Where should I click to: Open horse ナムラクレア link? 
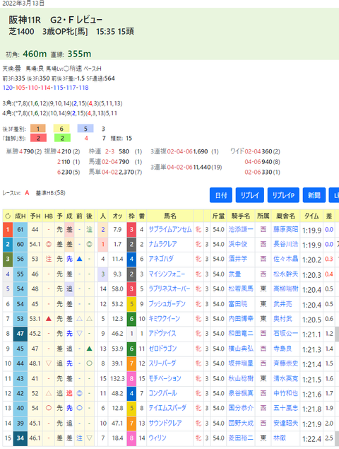pyautogui.click(x=162, y=244)
